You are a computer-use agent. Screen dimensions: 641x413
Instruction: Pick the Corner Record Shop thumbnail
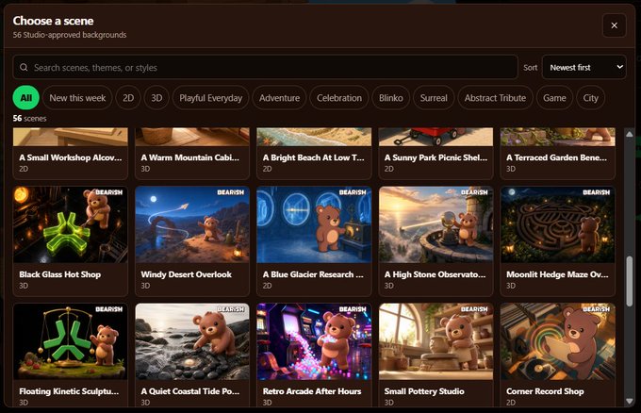pyautogui.click(x=558, y=341)
